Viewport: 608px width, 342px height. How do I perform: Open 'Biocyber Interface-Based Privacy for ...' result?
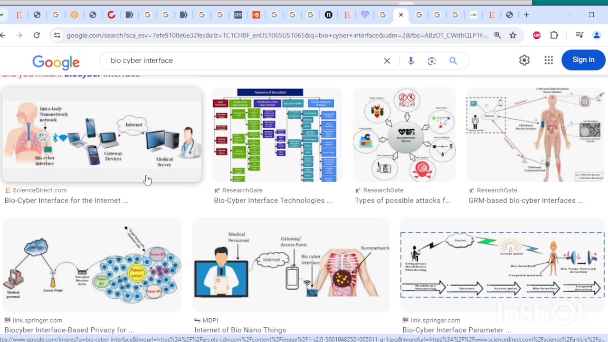pos(69,330)
